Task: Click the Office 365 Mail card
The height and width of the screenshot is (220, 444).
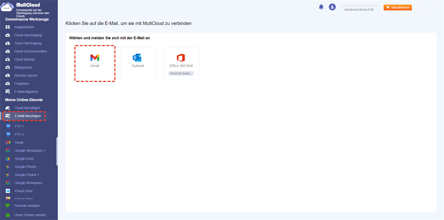Action: coord(181,63)
